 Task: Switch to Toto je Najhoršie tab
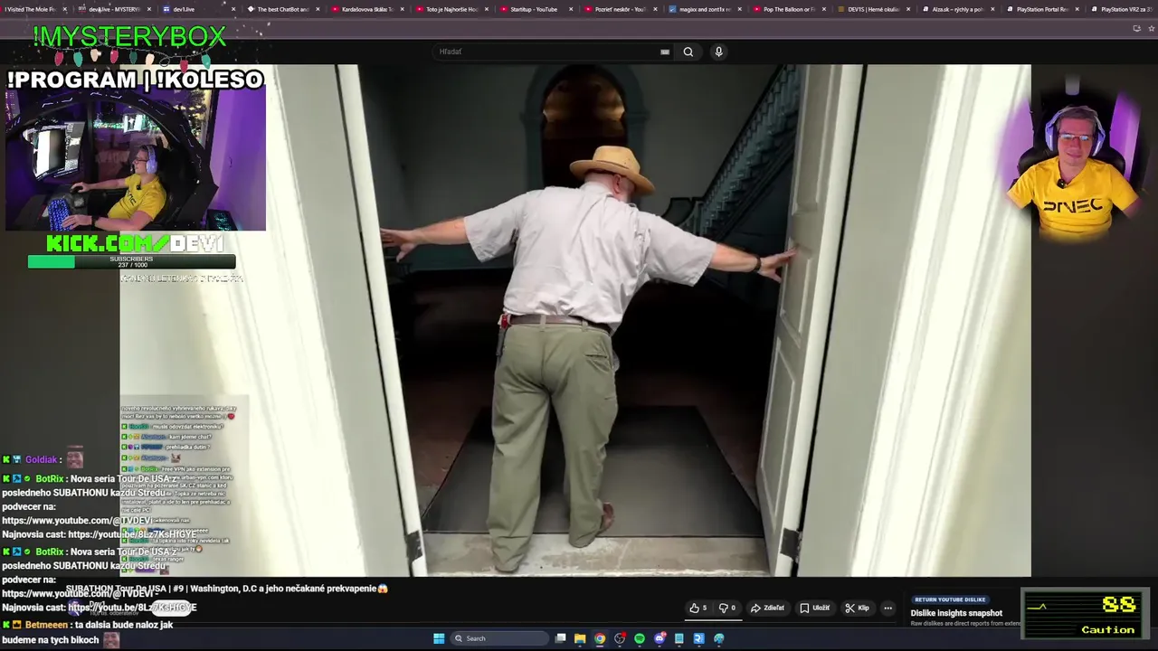[x=451, y=9]
